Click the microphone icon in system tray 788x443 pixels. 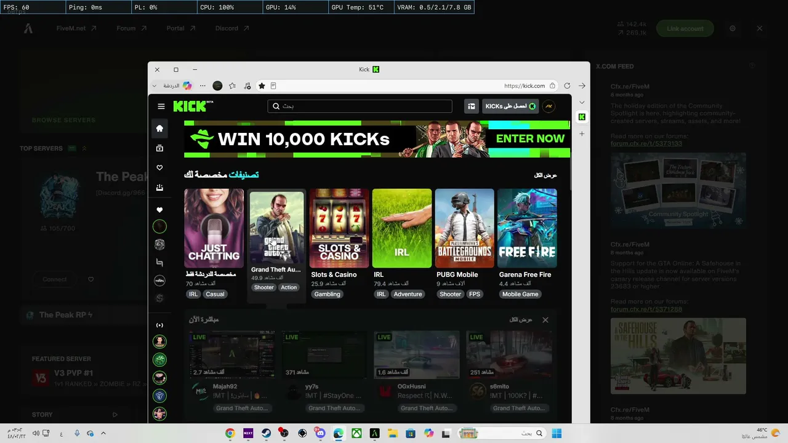click(x=77, y=433)
